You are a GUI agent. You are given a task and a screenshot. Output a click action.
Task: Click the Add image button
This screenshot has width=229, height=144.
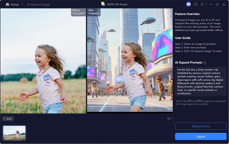[x=8, y=119]
